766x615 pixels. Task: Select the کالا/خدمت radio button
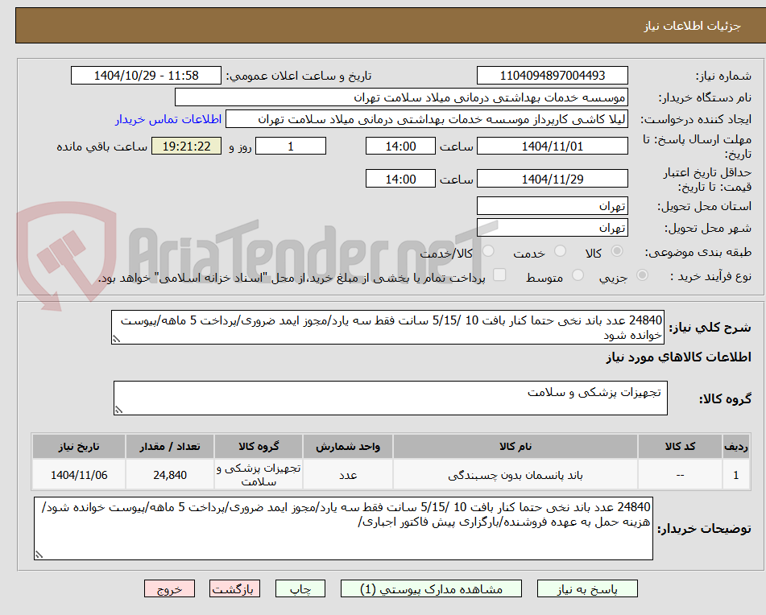[488, 251]
